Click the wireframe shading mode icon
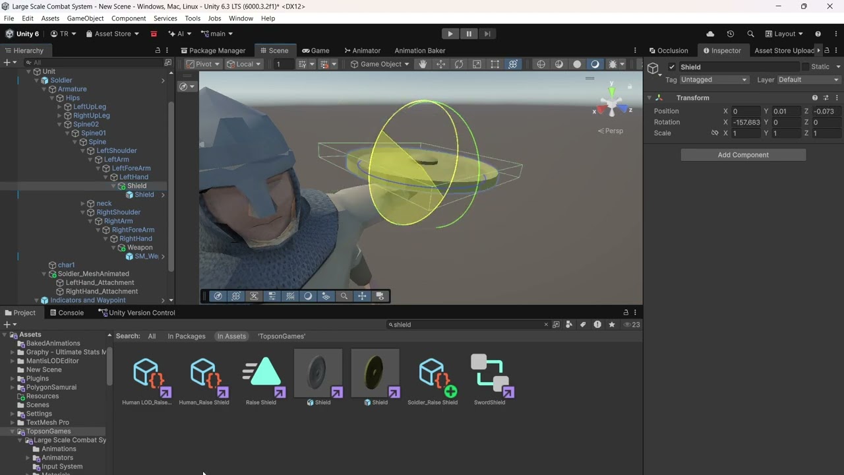The height and width of the screenshot is (475, 844). point(541,64)
